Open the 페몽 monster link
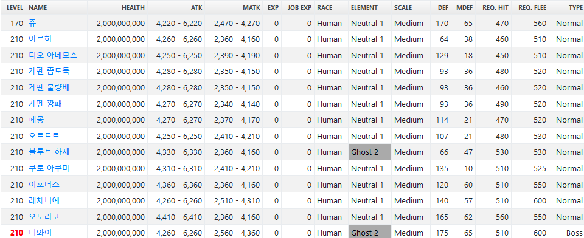This screenshot has height=238, width=584. 36,120
